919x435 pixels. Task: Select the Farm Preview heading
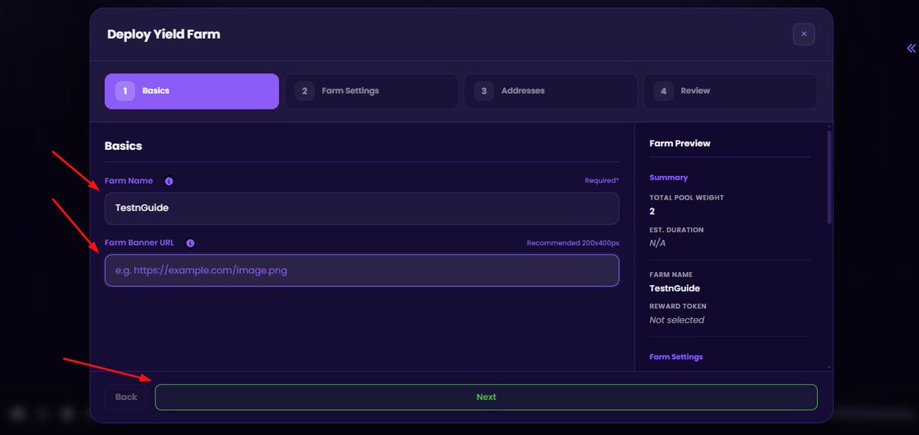[x=680, y=143]
